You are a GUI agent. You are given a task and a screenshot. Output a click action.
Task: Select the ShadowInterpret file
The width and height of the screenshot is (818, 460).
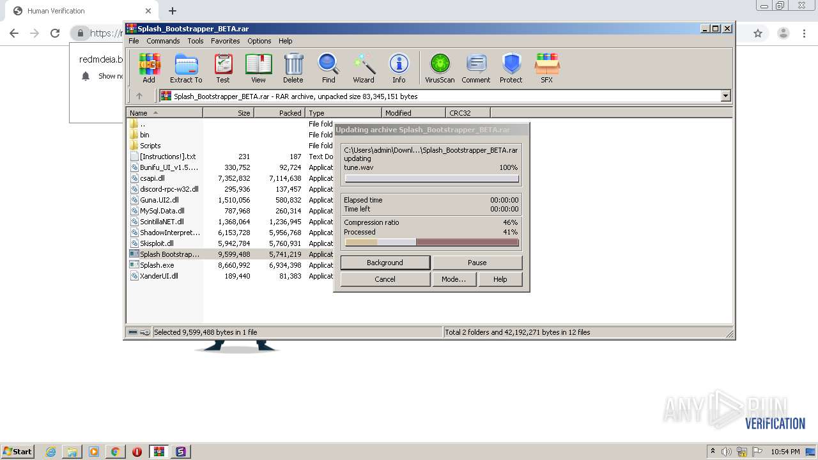pyautogui.click(x=169, y=233)
